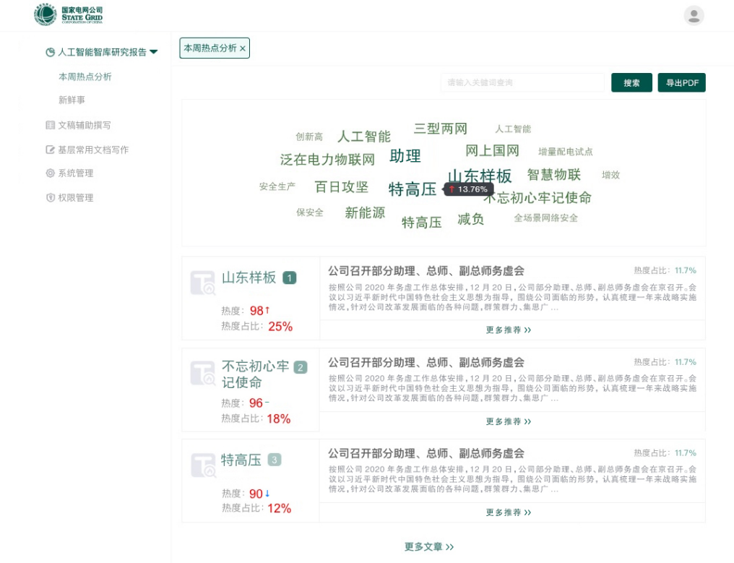
Task: Open the user avatar profile icon
Action: [694, 16]
